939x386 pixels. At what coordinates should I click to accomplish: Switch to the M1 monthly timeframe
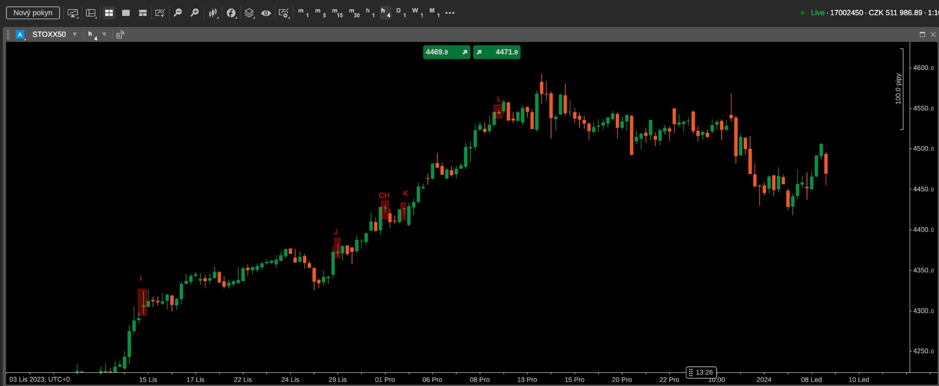(435, 13)
